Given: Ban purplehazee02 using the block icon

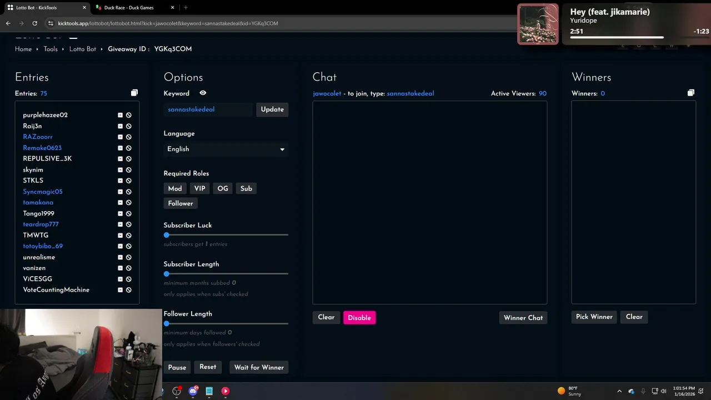Looking at the screenshot, I should (128, 115).
